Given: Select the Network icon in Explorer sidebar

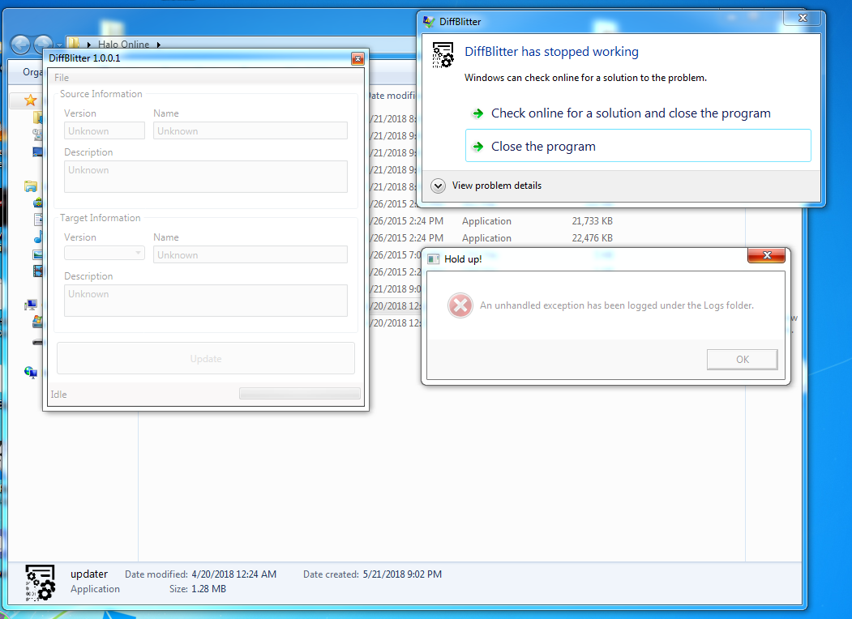Looking at the screenshot, I should click(x=31, y=372).
